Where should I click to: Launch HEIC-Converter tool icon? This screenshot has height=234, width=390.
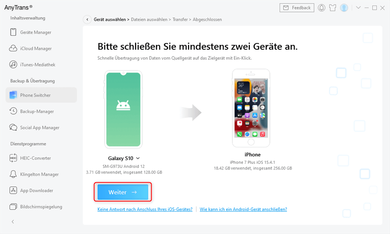13,158
